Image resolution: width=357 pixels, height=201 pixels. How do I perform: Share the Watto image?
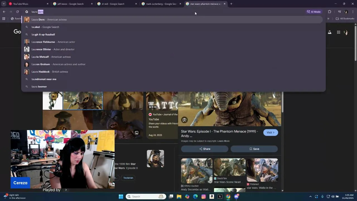[205, 149]
